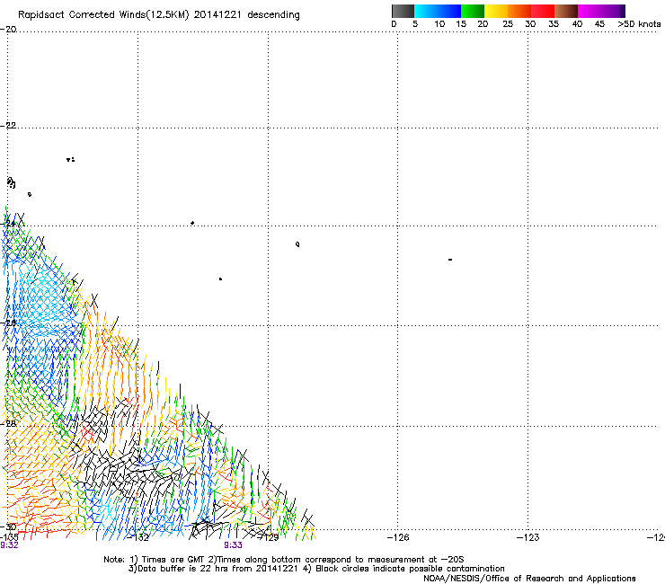Select the cyan 5-10 knots legend swatch
Screen dimensions: 665x584
pyautogui.click(x=426, y=11)
